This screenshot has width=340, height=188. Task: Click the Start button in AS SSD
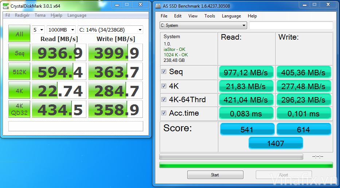pos(215,175)
